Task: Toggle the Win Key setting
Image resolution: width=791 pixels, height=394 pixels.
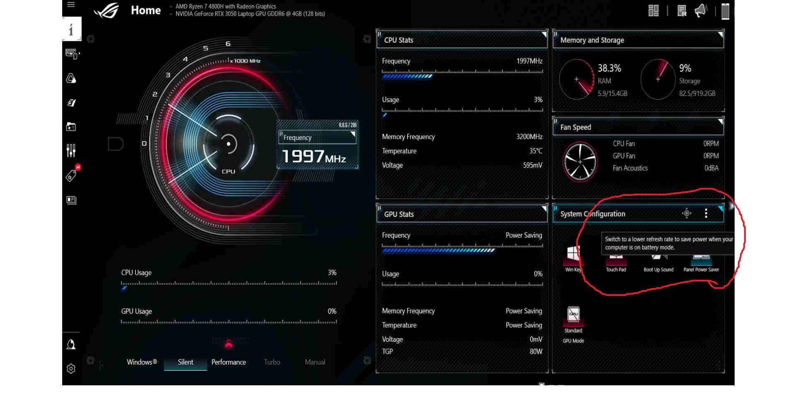Action: (x=573, y=259)
